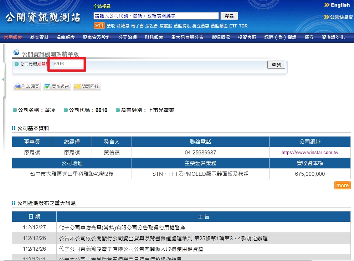Open the 認購(售)權證 menu
Image resolution: width=354 pixels, height=261 pixels.
(x=281, y=37)
